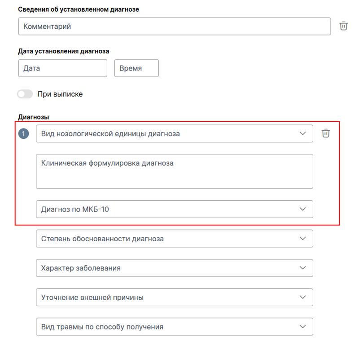Toggle the При выписке switch

pyautogui.click(x=25, y=94)
